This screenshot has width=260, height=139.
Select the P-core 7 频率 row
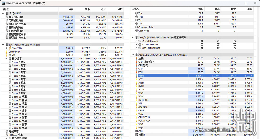pyautogui.click(x=62, y=86)
